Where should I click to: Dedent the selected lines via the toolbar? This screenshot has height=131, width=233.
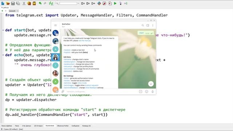point(88,3)
